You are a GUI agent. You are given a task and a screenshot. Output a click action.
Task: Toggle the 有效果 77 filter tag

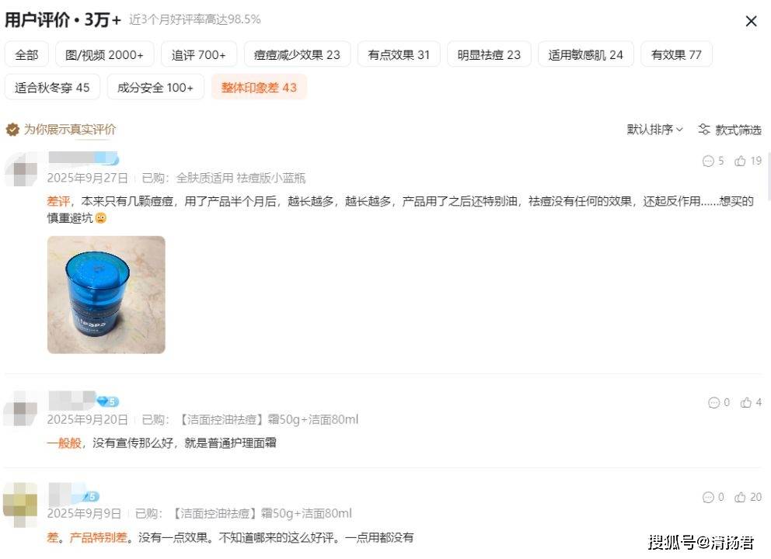click(676, 54)
